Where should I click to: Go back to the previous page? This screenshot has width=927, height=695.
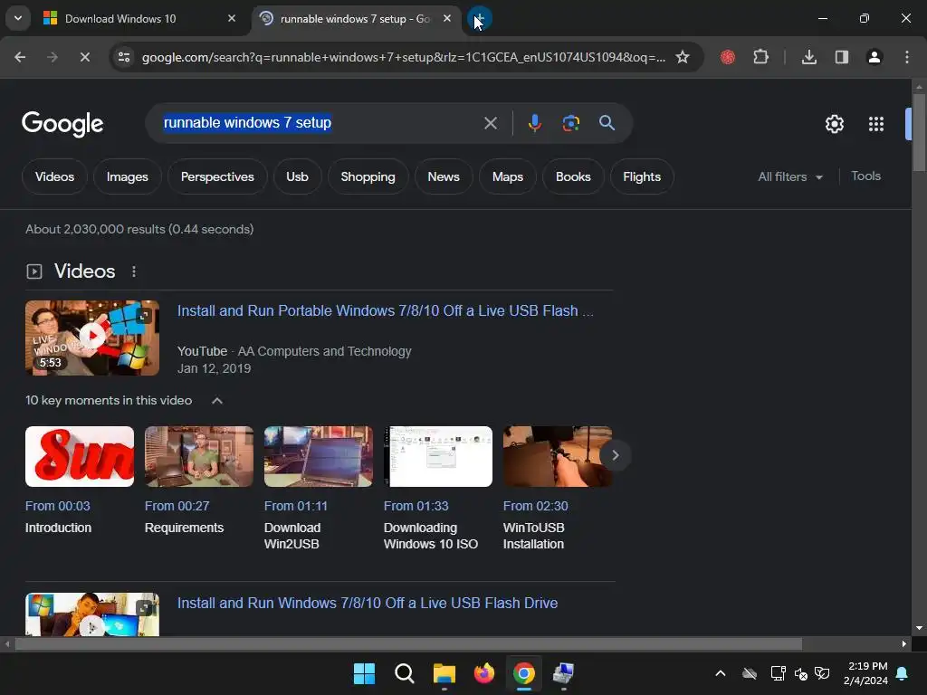point(20,57)
